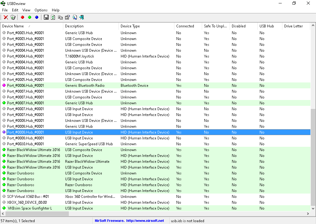Click the blue dot Disable Selected Devices icon
Screen dimensions: 316x224
tap(37, 18)
